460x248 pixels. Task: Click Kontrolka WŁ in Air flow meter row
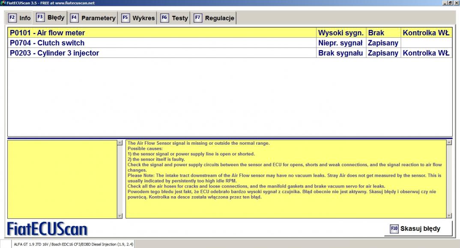click(426, 33)
